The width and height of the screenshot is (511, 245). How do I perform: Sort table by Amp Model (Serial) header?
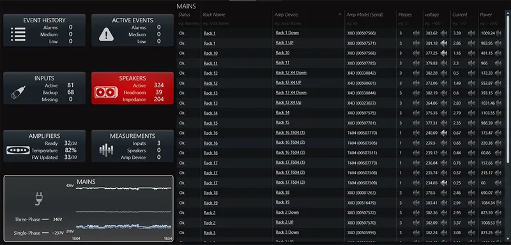click(365, 15)
